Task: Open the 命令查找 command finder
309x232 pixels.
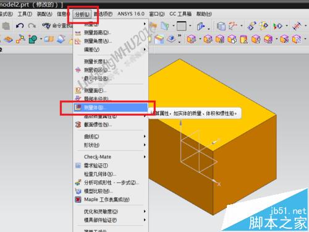Action: tap(57, 26)
